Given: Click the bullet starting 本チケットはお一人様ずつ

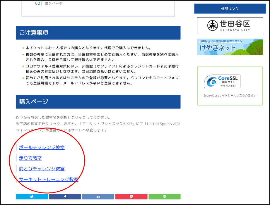Looking at the screenshot, I should pyautogui.click(x=89, y=48).
